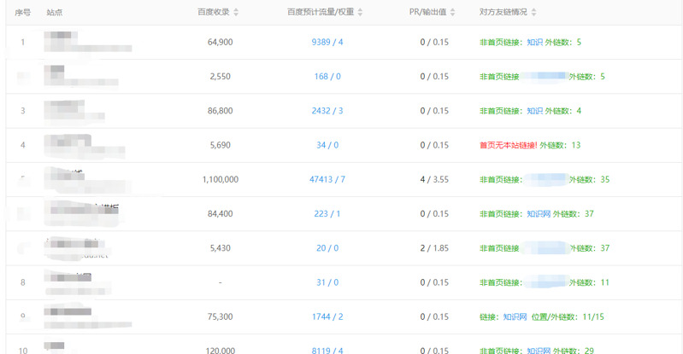Sort by 百度收录 column arrow icon

pyautogui.click(x=236, y=13)
